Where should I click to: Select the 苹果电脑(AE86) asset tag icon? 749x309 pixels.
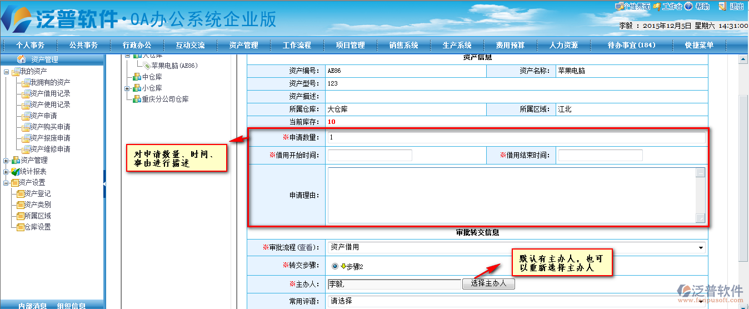tap(147, 66)
